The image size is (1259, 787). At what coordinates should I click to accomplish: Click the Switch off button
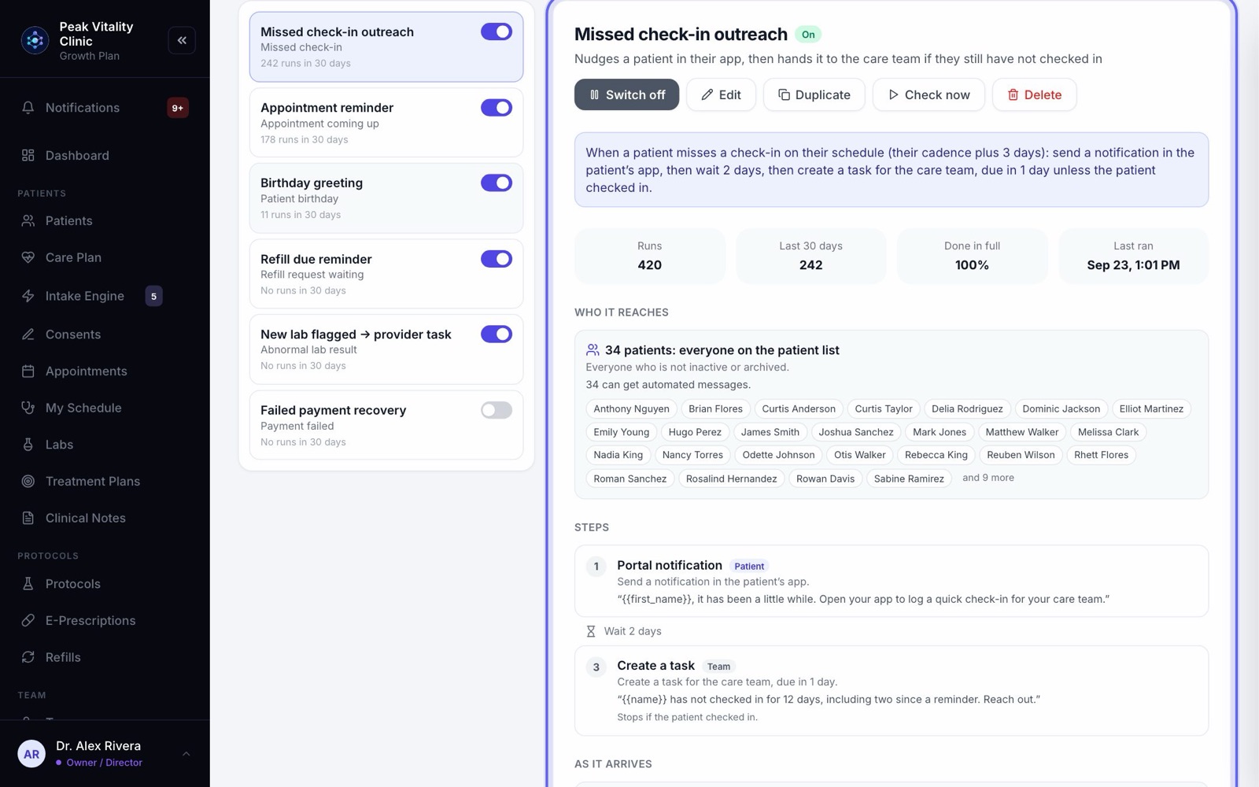(627, 94)
